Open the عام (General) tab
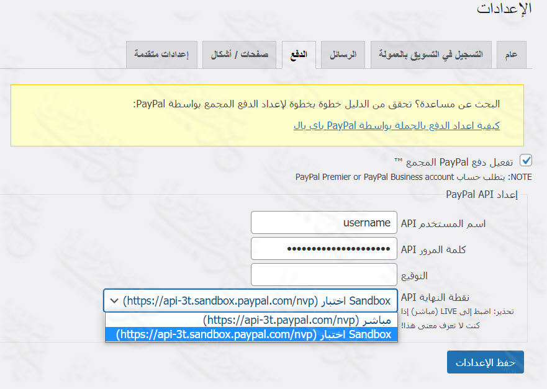The image size is (547, 389). [x=511, y=55]
